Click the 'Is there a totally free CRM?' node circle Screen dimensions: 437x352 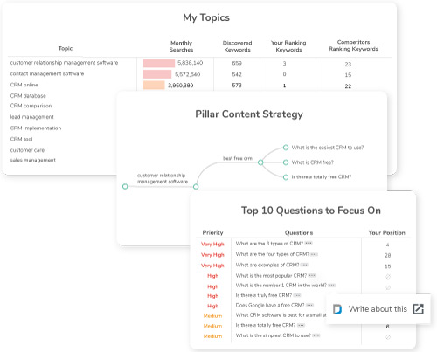286,177
